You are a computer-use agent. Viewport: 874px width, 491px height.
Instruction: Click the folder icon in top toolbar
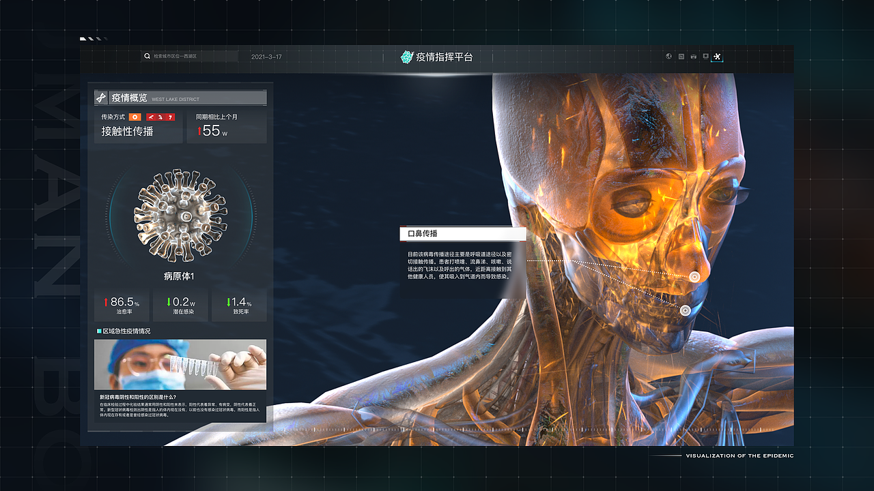point(681,57)
